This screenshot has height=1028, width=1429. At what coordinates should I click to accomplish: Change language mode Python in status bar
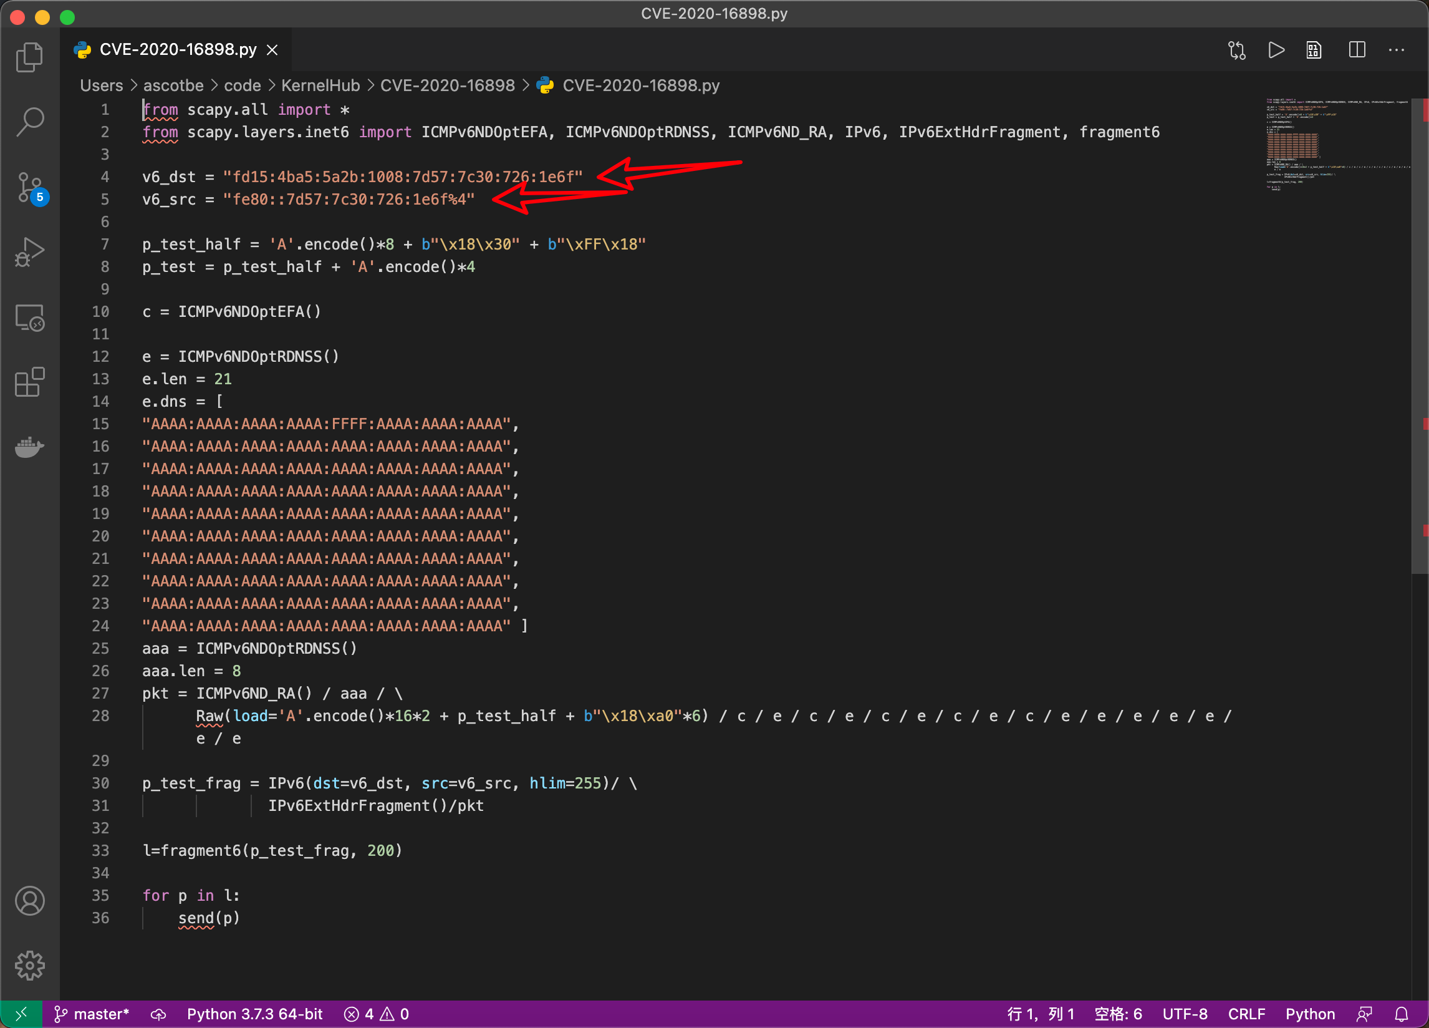pos(1310,1014)
